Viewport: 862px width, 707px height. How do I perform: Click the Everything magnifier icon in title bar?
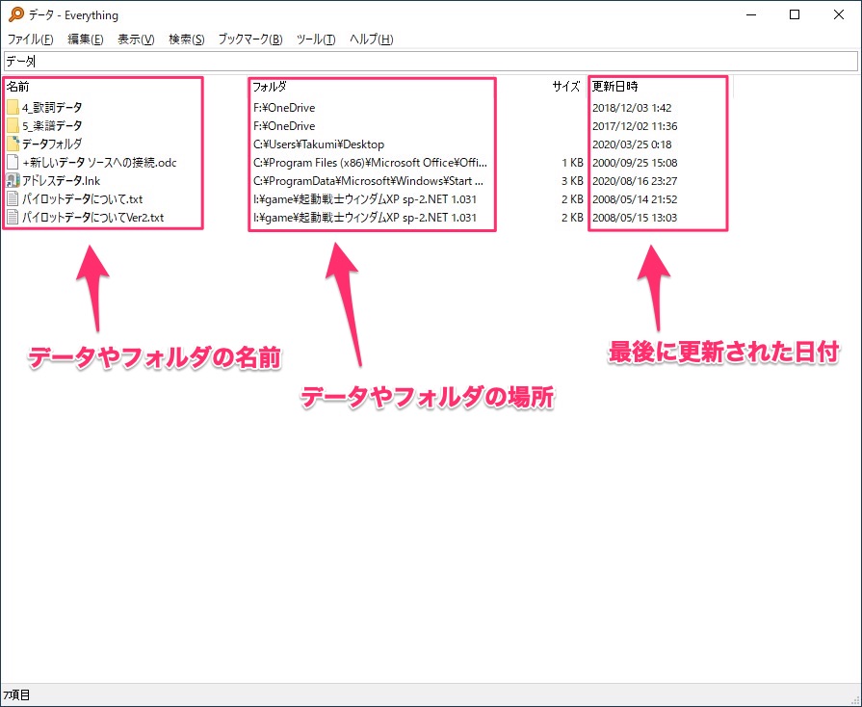pos(14,14)
